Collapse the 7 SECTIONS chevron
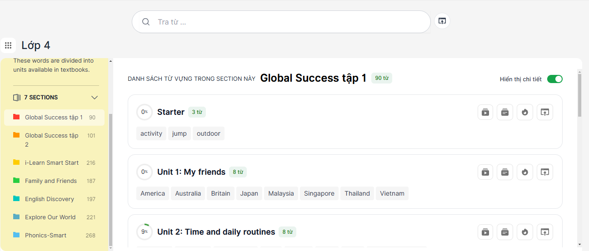This screenshot has height=251, width=589. [95, 98]
